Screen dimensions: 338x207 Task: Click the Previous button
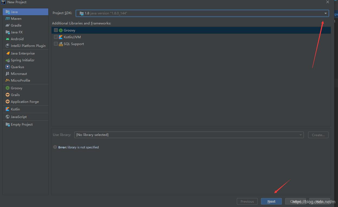247,201
